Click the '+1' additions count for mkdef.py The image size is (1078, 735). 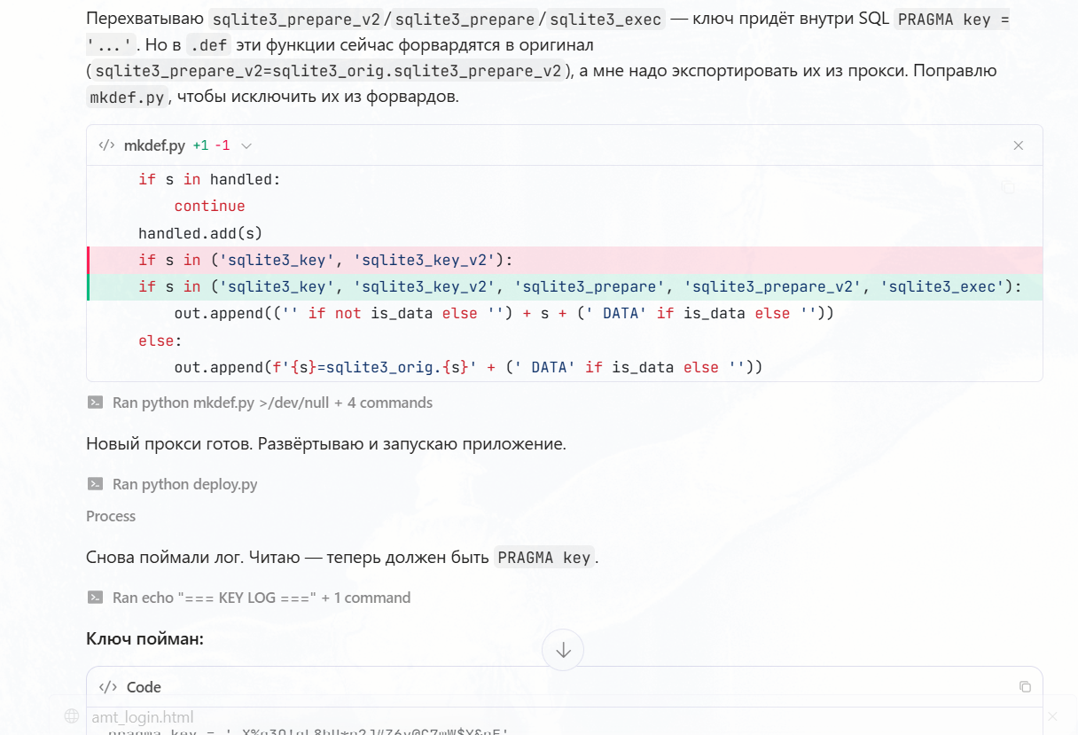click(x=201, y=145)
